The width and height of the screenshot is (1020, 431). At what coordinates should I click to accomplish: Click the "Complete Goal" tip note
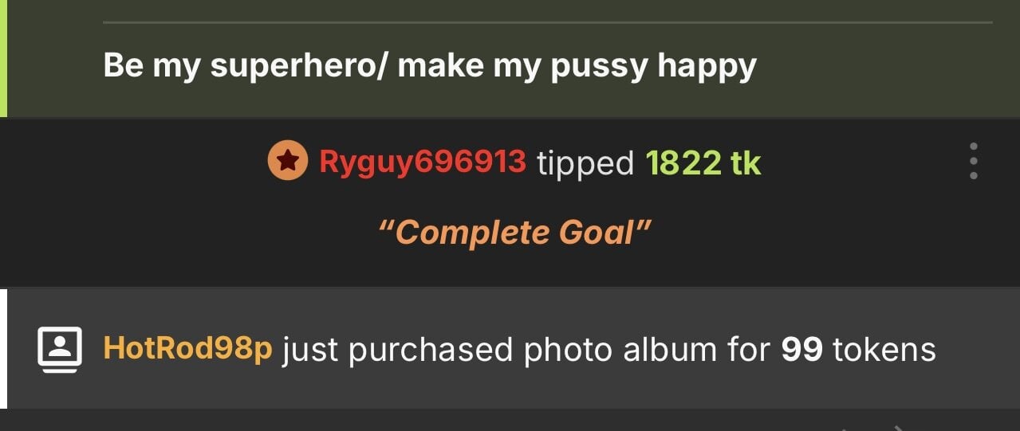(x=514, y=232)
